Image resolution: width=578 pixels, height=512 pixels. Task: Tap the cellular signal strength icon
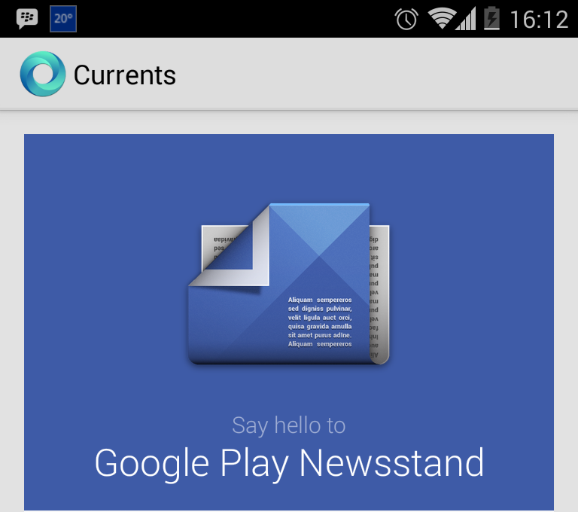click(x=466, y=19)
